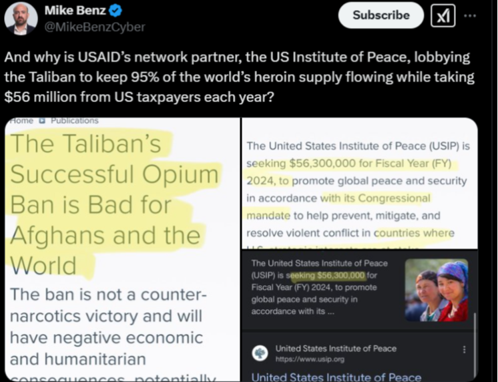
Task: Open Mike Benz's profile avatar
Action: pos(21,19)
